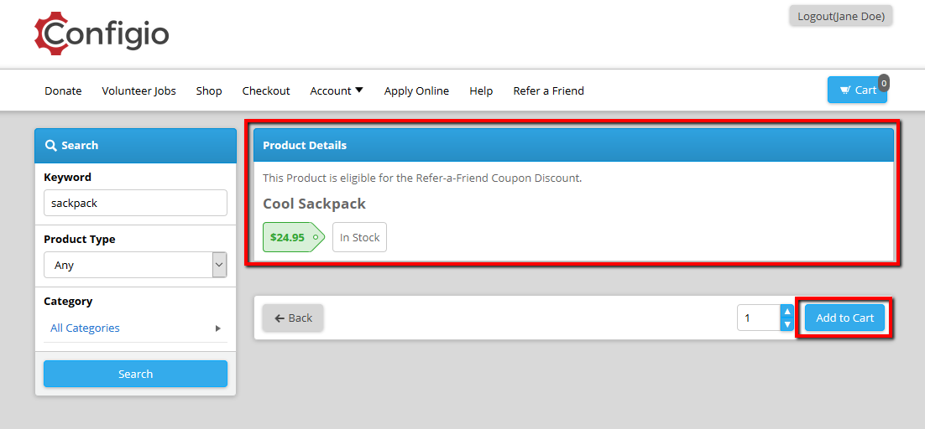Click the quantity number field
This screenshot has height=429, width=925.
tap(758, 318)
